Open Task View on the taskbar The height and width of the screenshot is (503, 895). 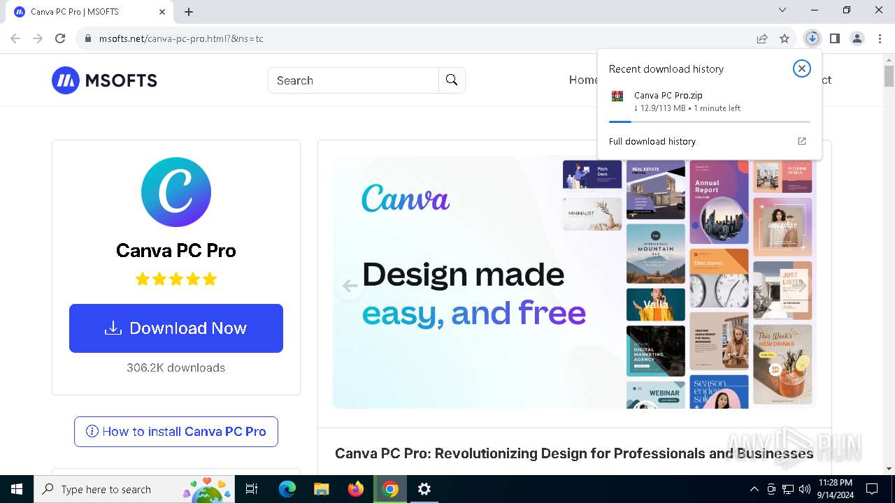tap(252, 489)
